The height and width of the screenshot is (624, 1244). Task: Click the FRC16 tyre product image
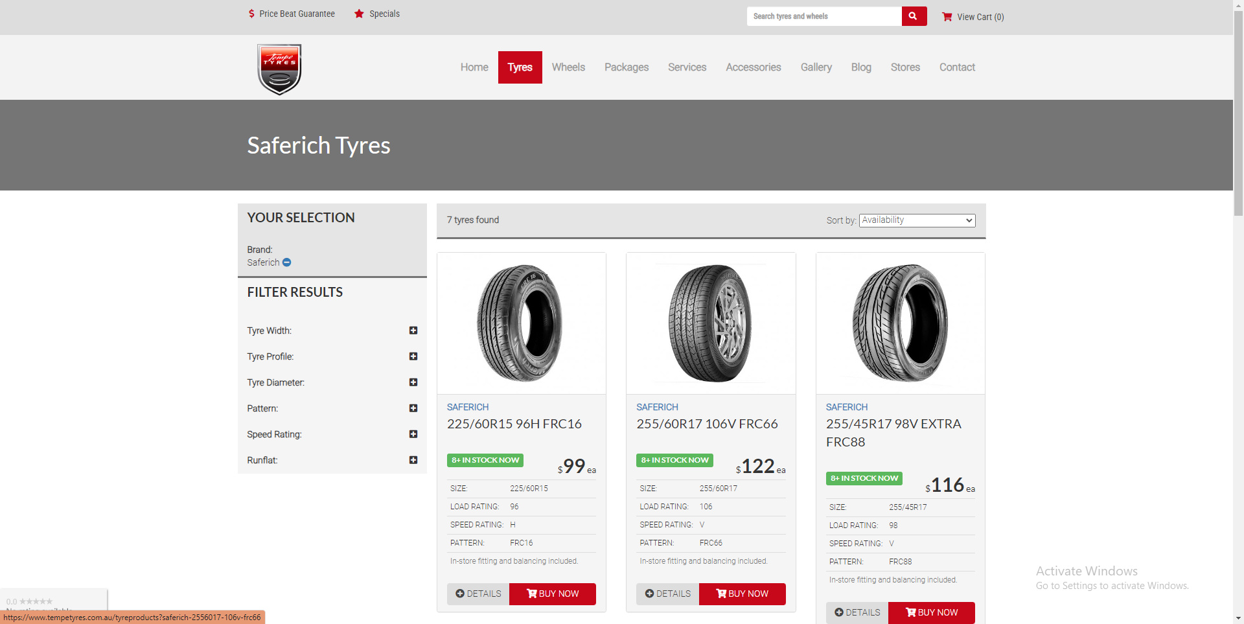pyautogui.click(x=521, y=323)
